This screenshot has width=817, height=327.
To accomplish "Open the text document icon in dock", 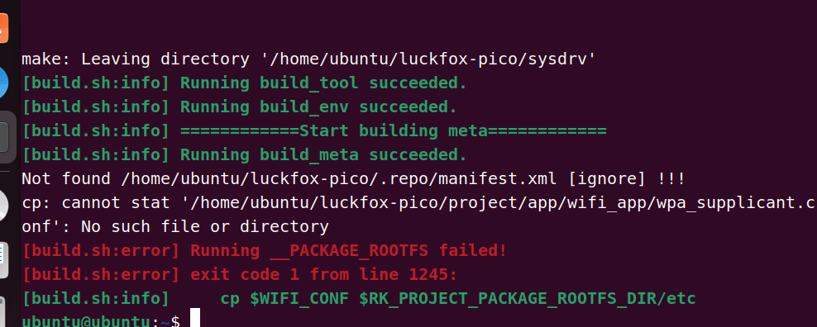I will tap(4, 260).
